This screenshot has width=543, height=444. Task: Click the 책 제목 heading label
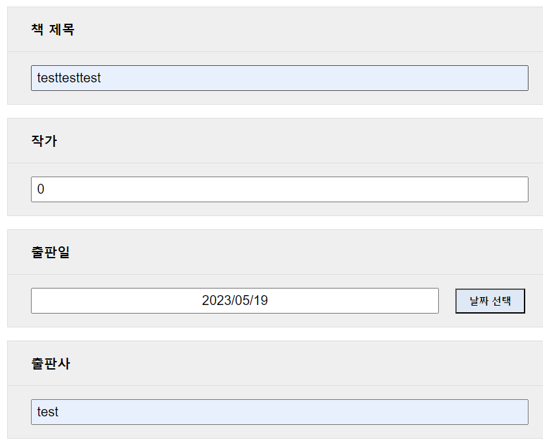(53, 30)
